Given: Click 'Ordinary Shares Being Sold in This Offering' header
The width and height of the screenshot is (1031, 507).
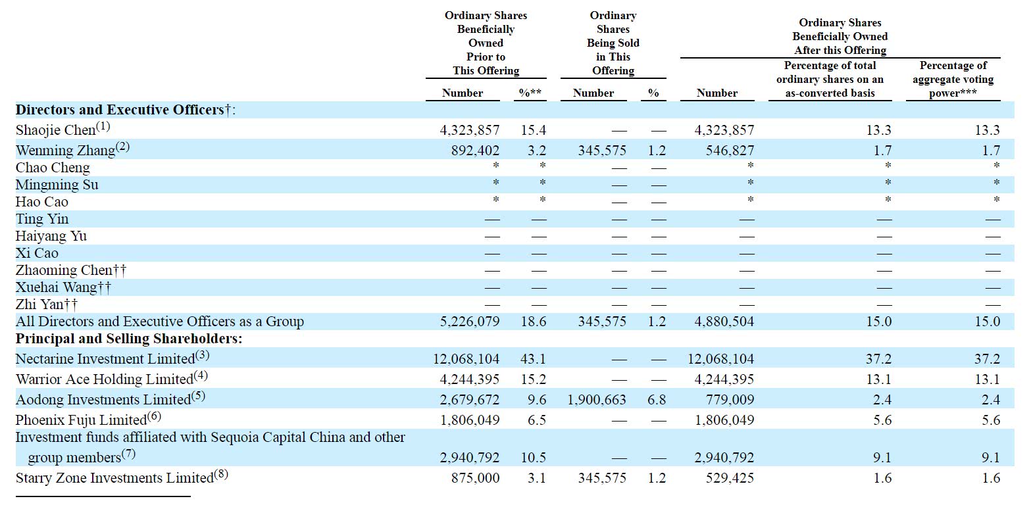Looking at the screenshot, I should (613, 43).
